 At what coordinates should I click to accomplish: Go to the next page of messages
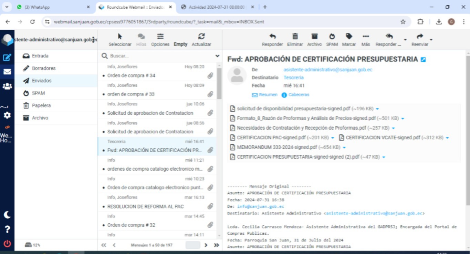point(206,245)
